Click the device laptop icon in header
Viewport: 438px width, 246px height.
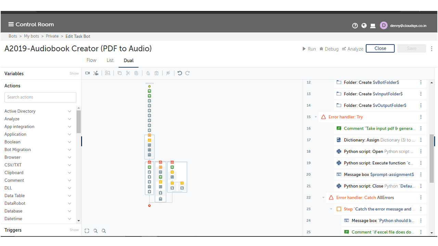point(373,26)
